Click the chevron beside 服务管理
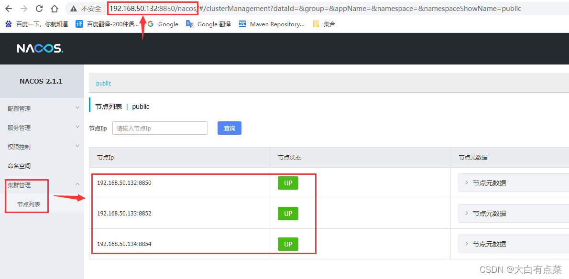Image resolution: width=569 pixels, height=279 pixels. pyautogui.click(x=77, y=127)
